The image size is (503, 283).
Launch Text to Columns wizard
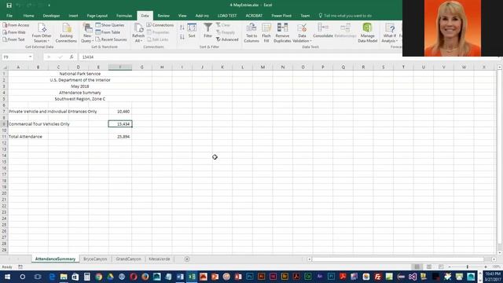(x=251, y=33)
